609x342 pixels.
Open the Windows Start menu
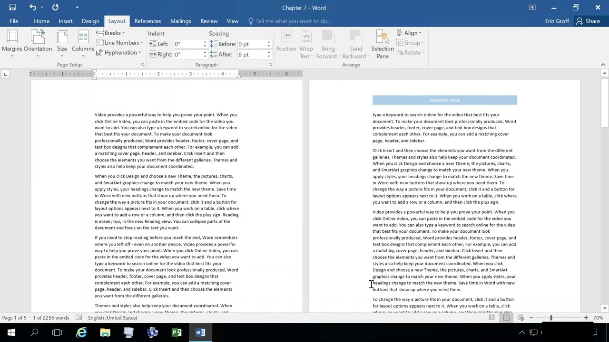(11, 332)
